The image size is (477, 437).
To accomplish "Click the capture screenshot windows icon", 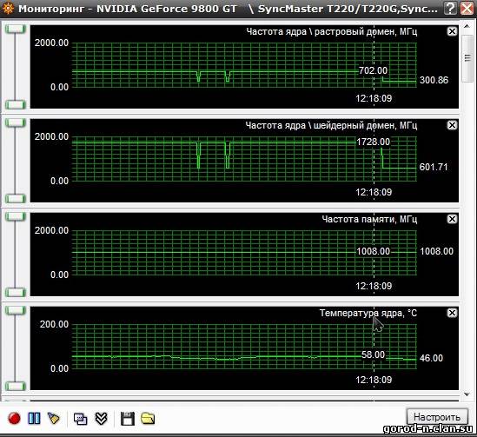I will [80, 419].
